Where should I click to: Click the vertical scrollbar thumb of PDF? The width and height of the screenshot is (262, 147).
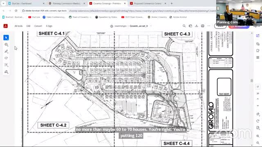[x=252, y=81]
